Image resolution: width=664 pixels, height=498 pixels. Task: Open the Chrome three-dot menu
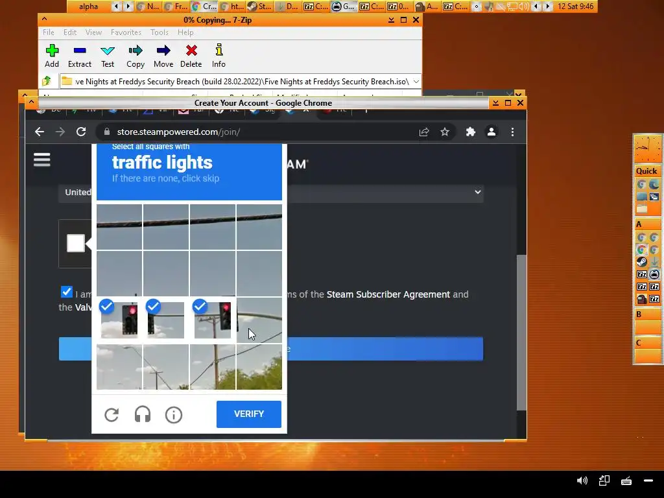(x=512, y=132)
